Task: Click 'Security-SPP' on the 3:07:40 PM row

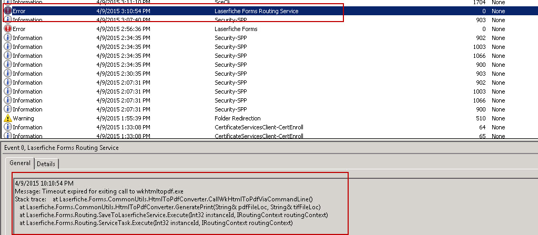Action: point(230,20)
